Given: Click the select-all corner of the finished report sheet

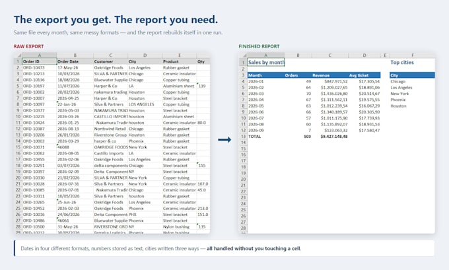Looking at the screenshot, I should (x=244, y=55).
